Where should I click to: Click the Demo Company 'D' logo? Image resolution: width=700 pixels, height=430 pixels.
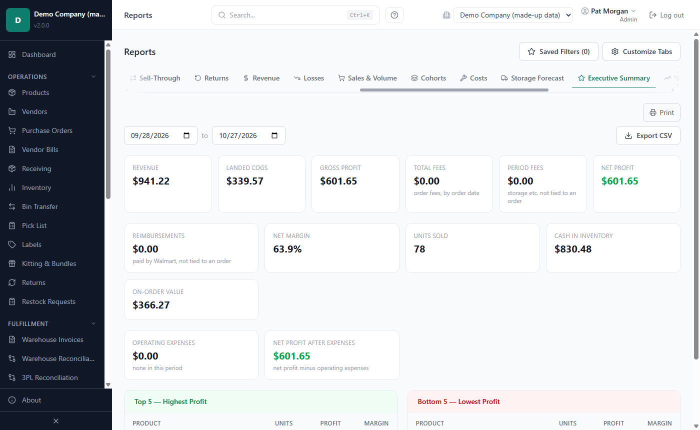18,20
